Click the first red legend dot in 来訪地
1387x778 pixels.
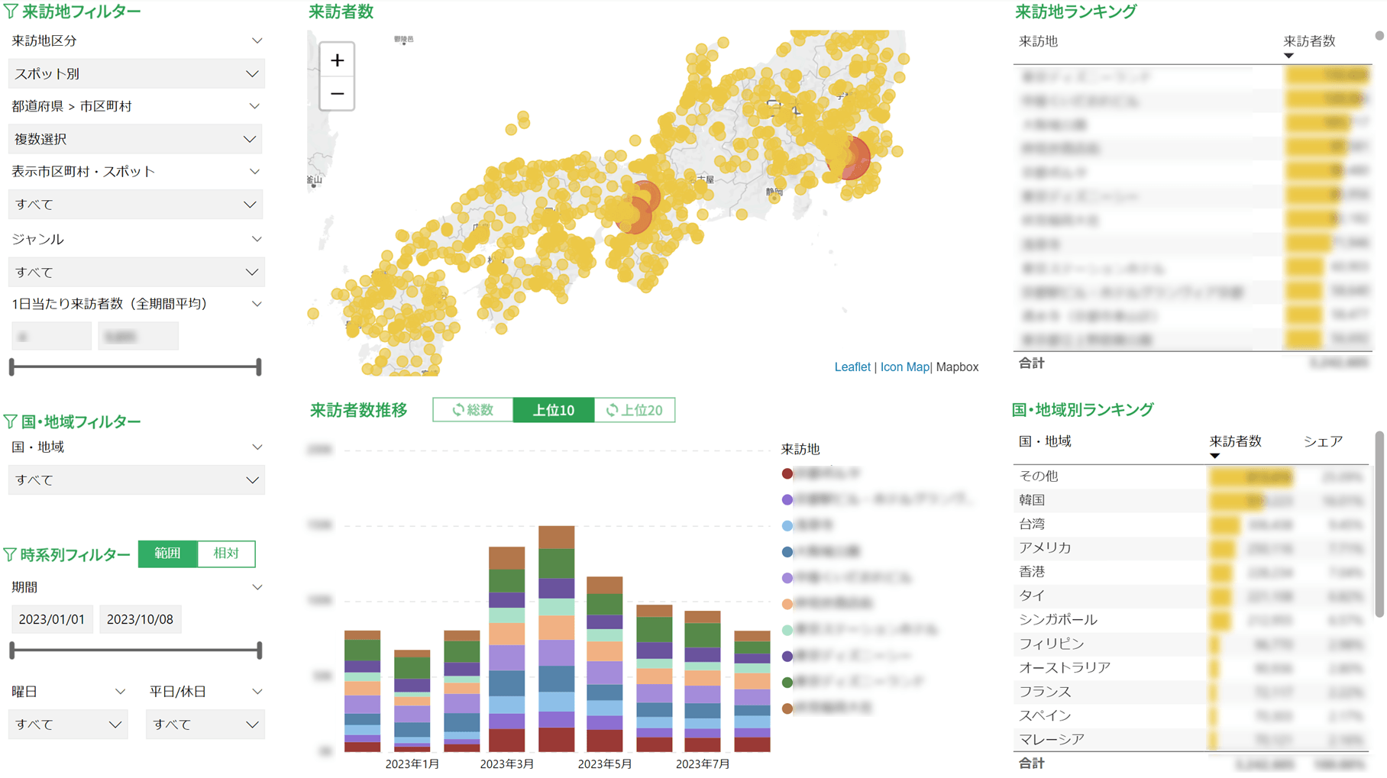[787, 474]
